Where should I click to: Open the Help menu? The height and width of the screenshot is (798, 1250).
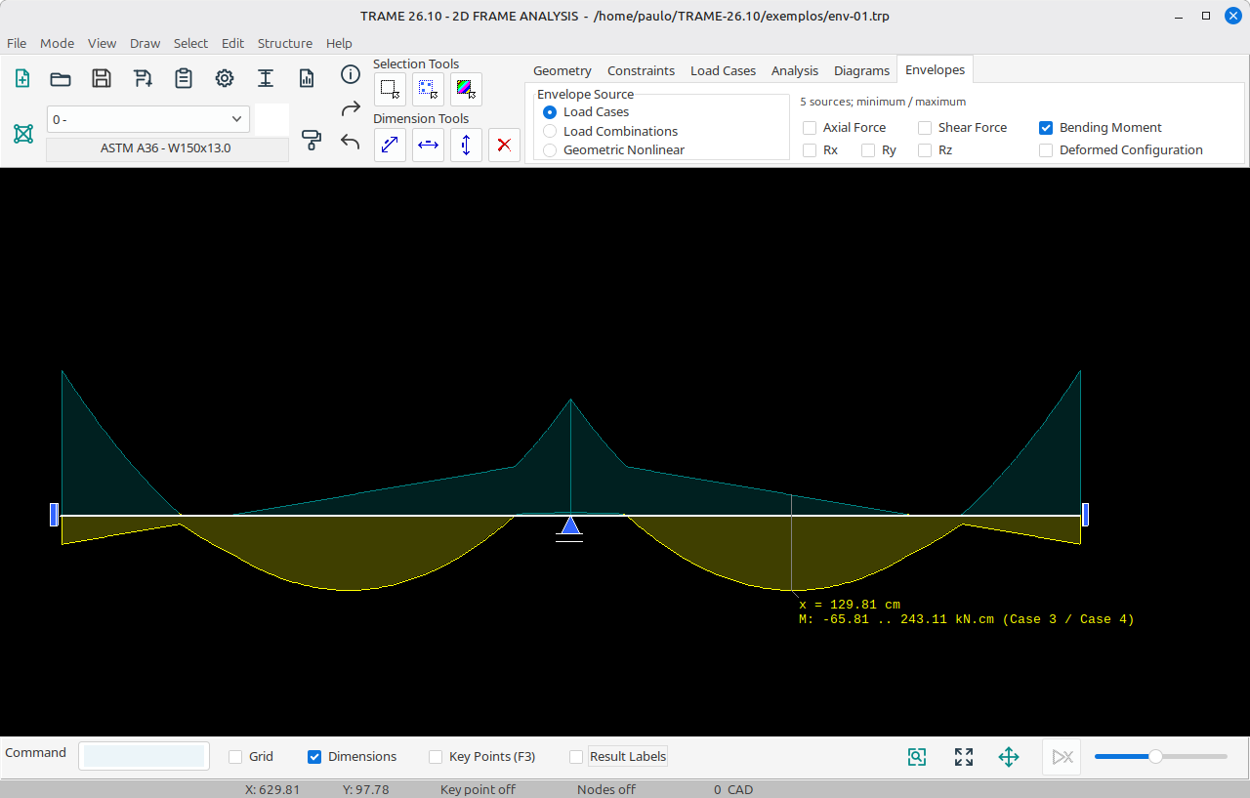(339, 43)
